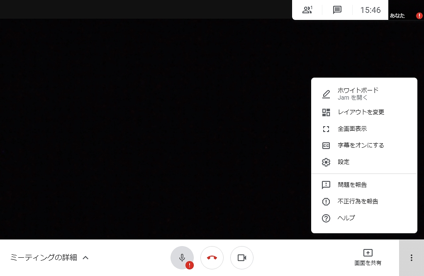Select 不正行為を報告 menu entry
This screenshot has height=276, width=424.
[358, 201]
